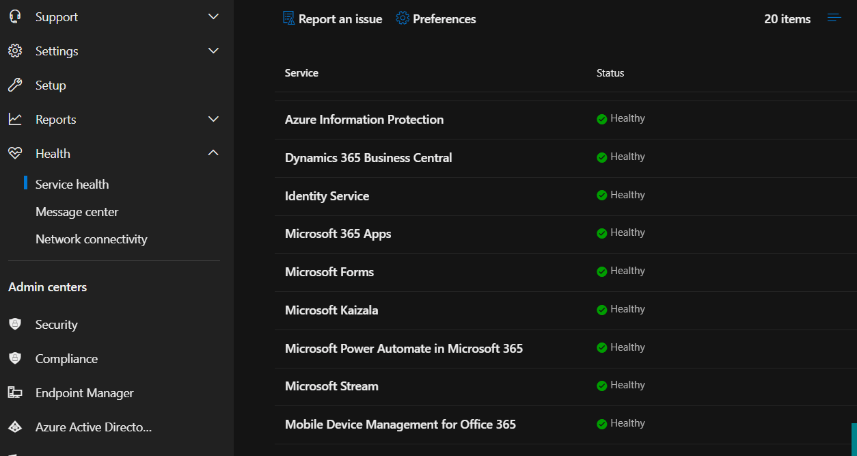The width and height of the screenshot is (857, 456).
Task: Click the Azure Active Directory icon
Action: tap(15, 427)
